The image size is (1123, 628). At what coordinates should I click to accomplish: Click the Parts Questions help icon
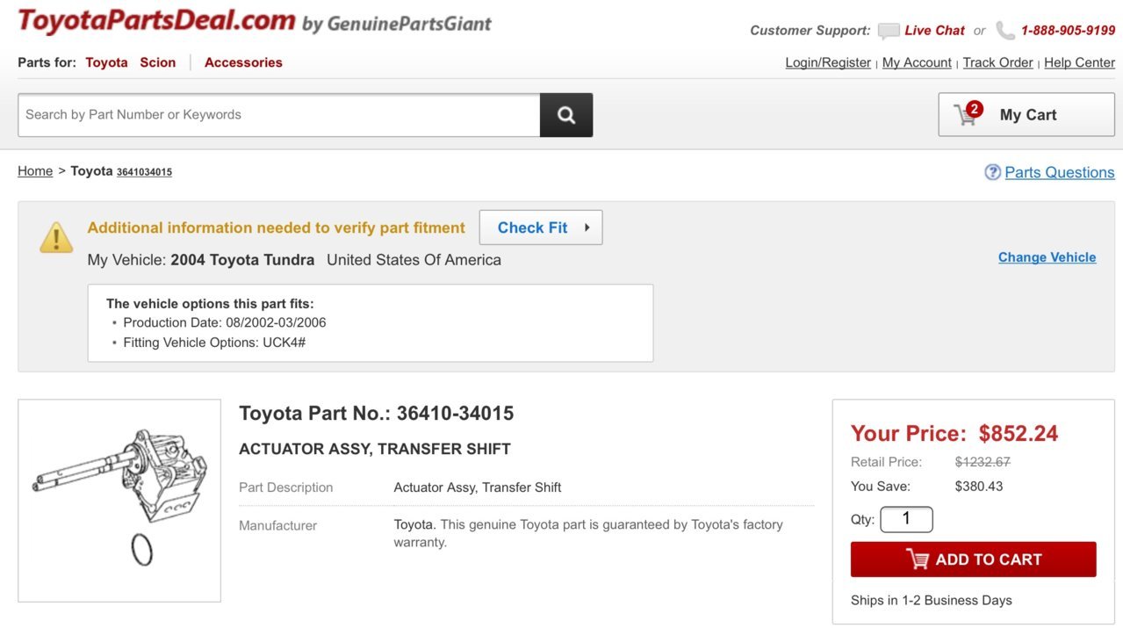[x=993, y=172]
